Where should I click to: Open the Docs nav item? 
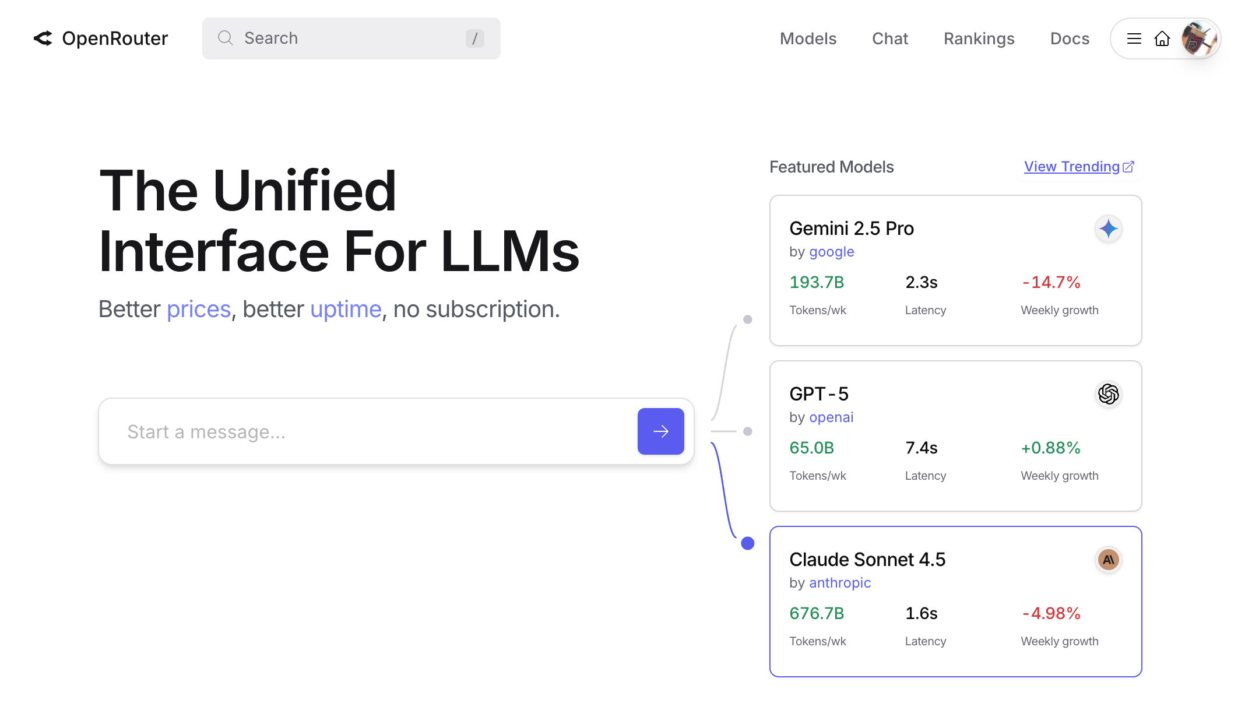pos(1070,38)
